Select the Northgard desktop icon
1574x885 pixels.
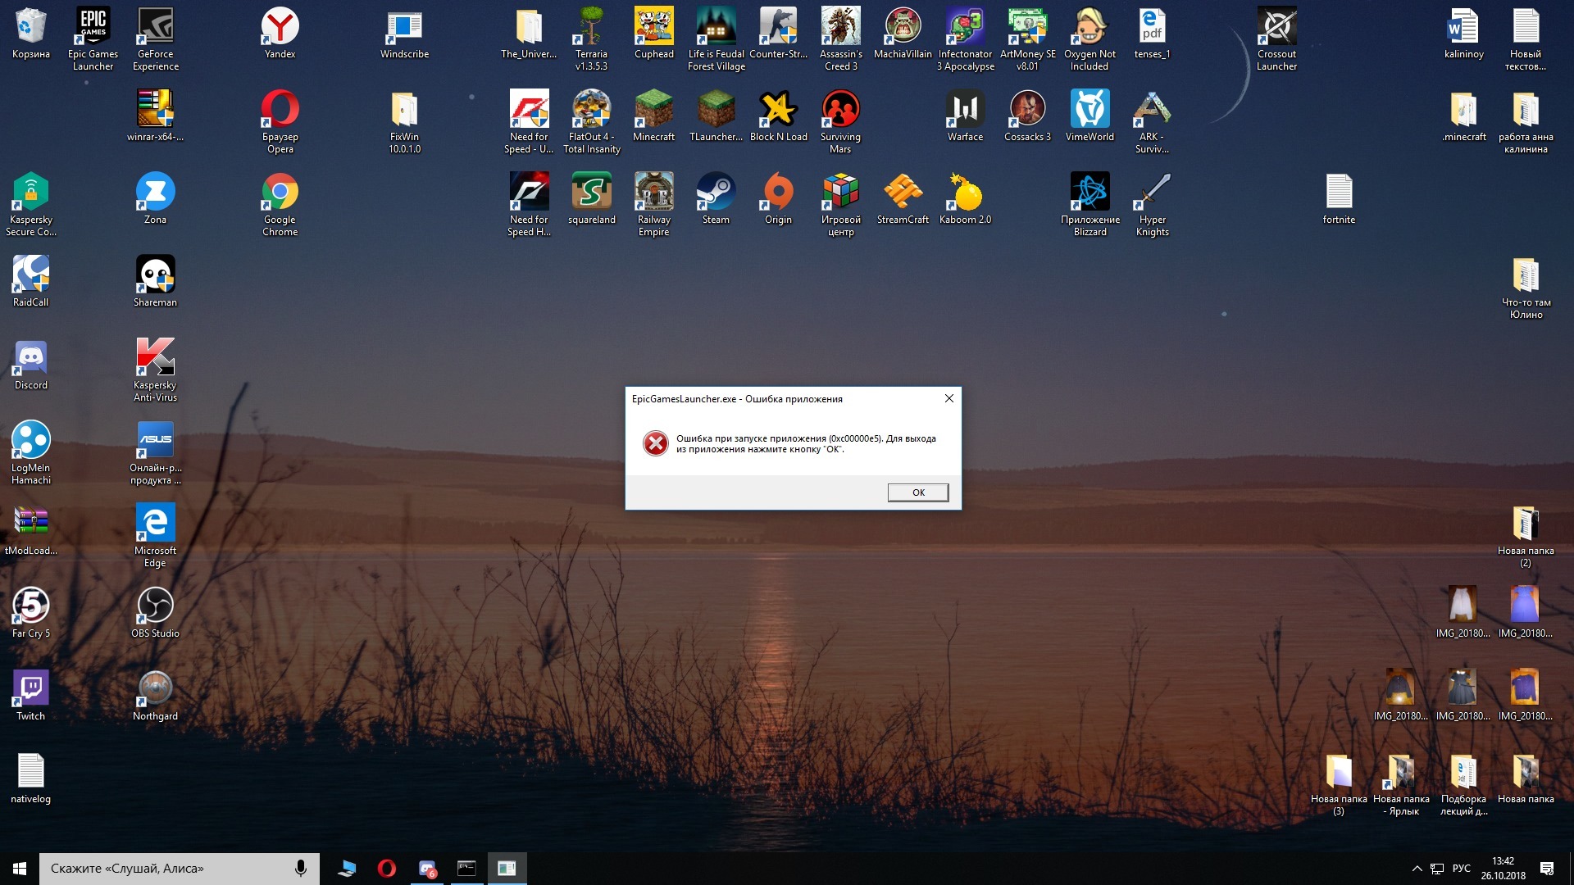pyautogui.click(x=156, y=695)
